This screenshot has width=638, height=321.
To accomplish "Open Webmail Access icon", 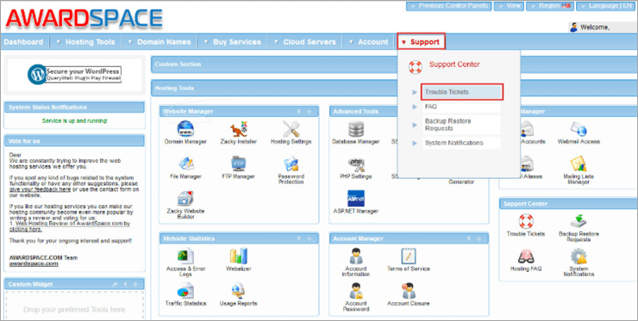I will (579, 130).
